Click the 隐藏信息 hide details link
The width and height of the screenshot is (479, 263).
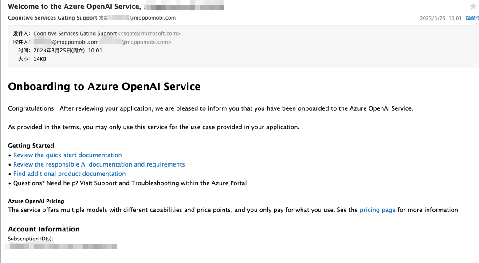pyautogui.click(x=472, y=18)
